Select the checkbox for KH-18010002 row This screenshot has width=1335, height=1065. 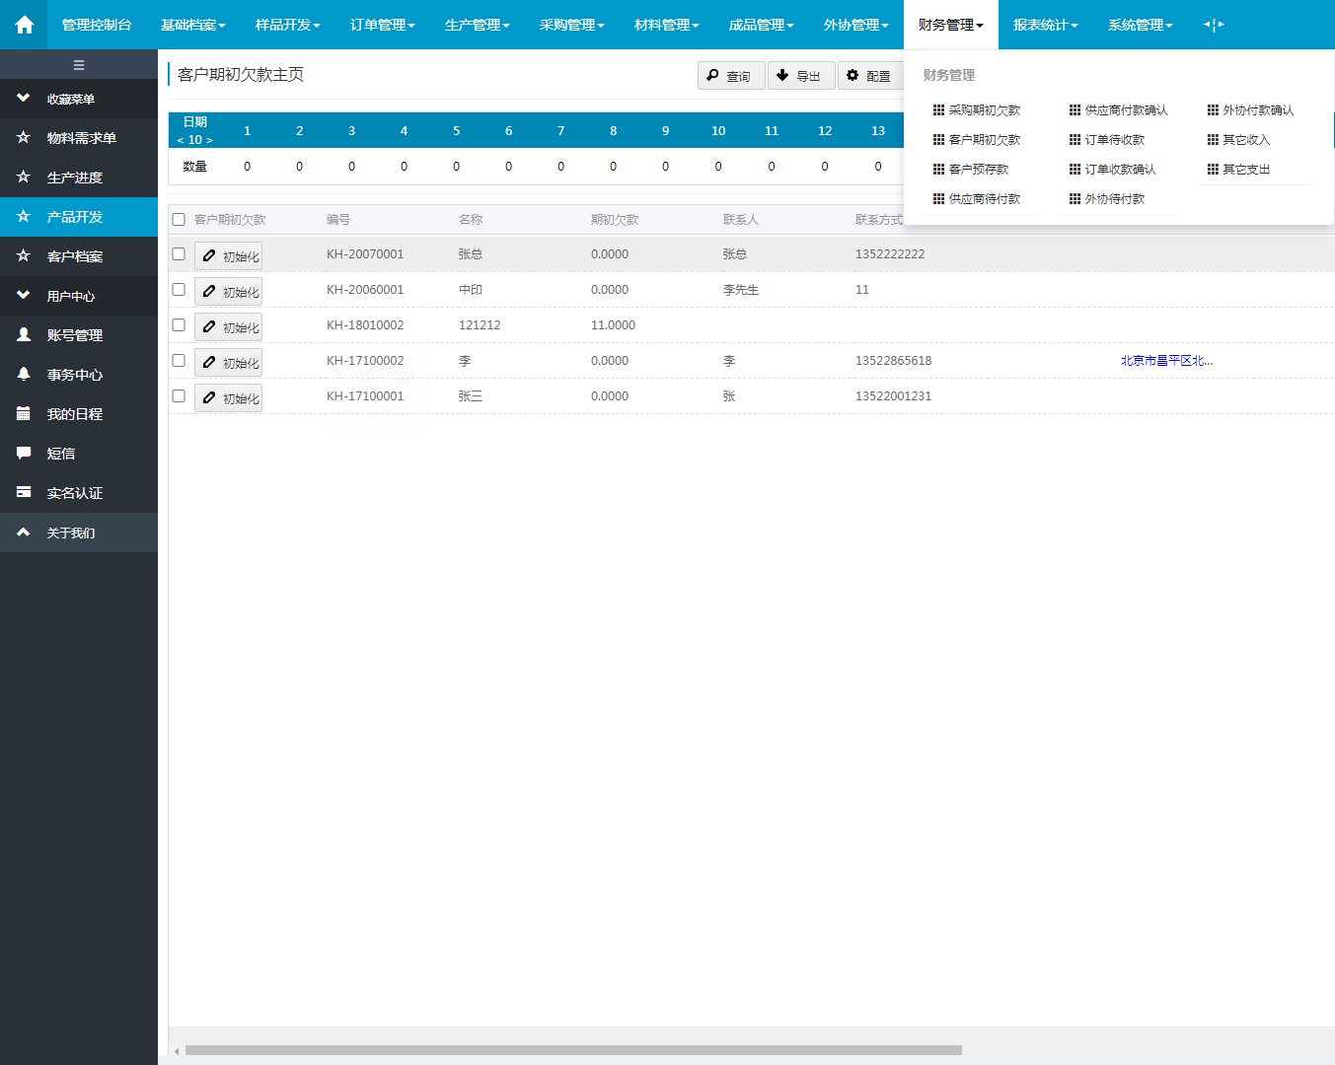(179, 324)
